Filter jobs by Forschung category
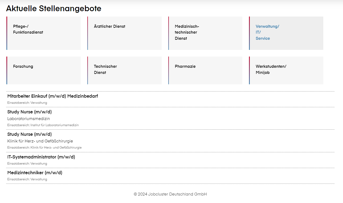 (x=44, y=70)
